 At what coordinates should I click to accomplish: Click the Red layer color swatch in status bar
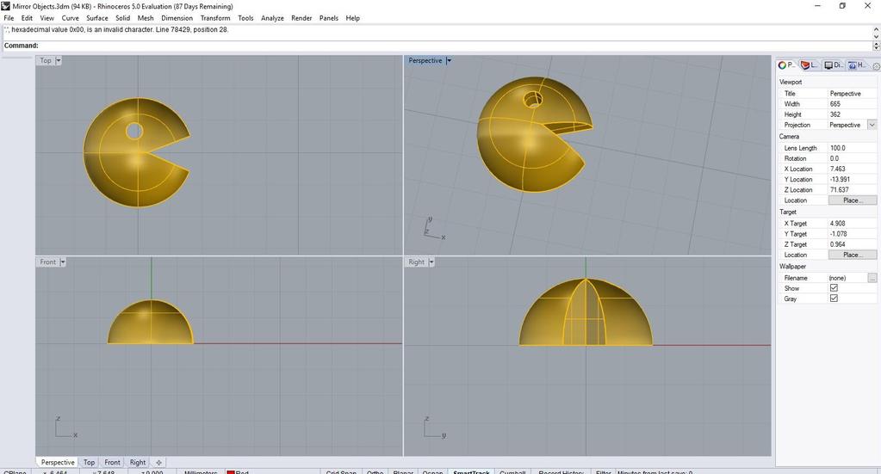point(230,472)
